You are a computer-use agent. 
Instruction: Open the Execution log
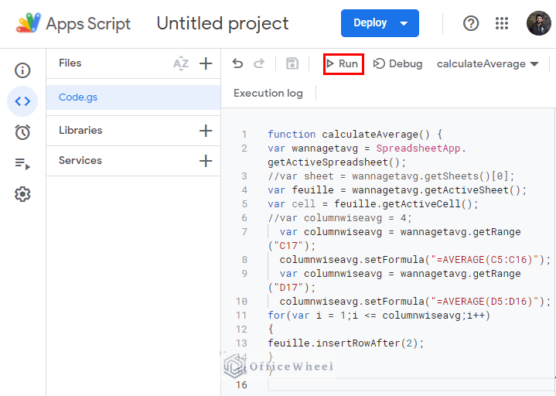268,93
